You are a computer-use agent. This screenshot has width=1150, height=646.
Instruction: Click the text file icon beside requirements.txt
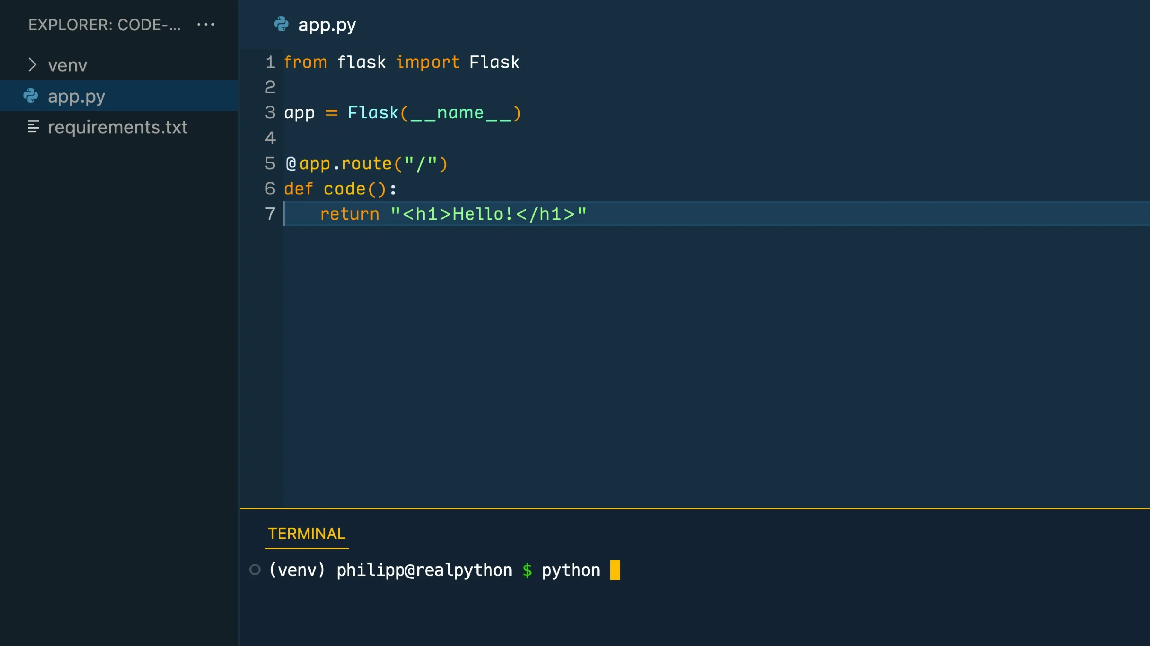(x=33, y=127)
